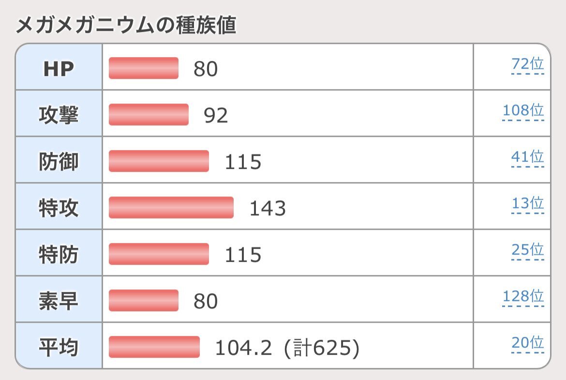Click the 平均 row header cell
Viewport: 566px width, 380px height.
[59, 348]
